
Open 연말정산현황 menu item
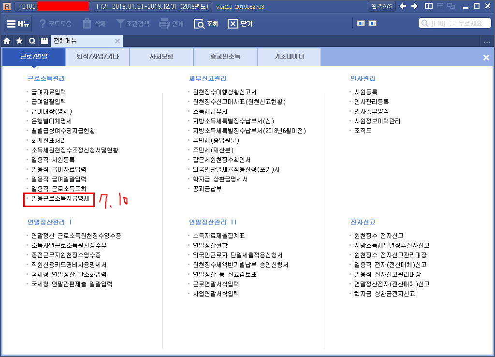(210, 245)
